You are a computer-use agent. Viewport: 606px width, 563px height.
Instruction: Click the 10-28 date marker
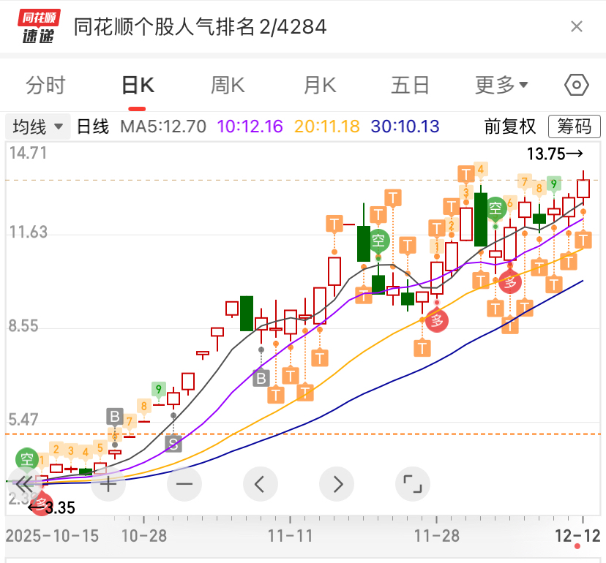click(143, 536)
